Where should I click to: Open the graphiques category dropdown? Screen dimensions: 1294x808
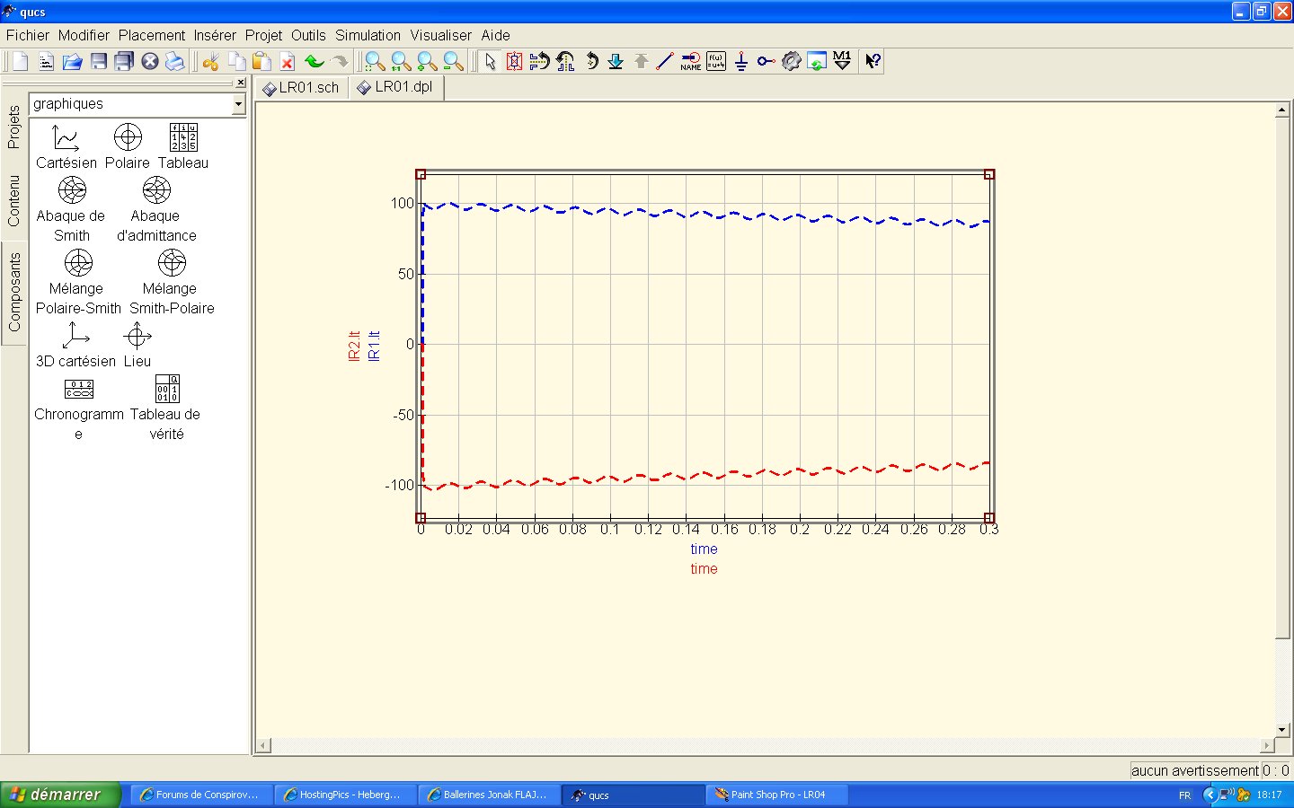[238, 104]
